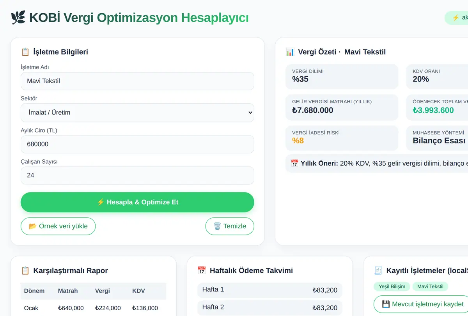Click the Hafta 1 payment row

coord(270,290)
